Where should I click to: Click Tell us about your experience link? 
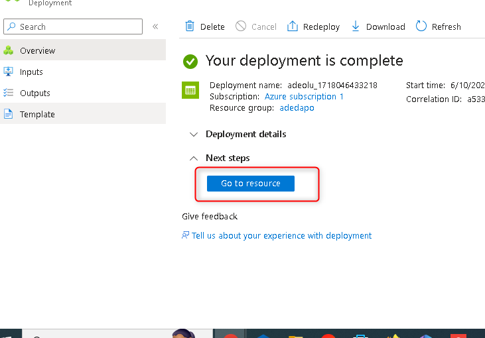coord(281,235)
